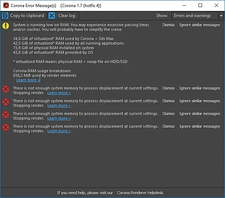225x198 pixels.
Task: Dismiss the low RAM warning message
Action: (x=168, y=25)
